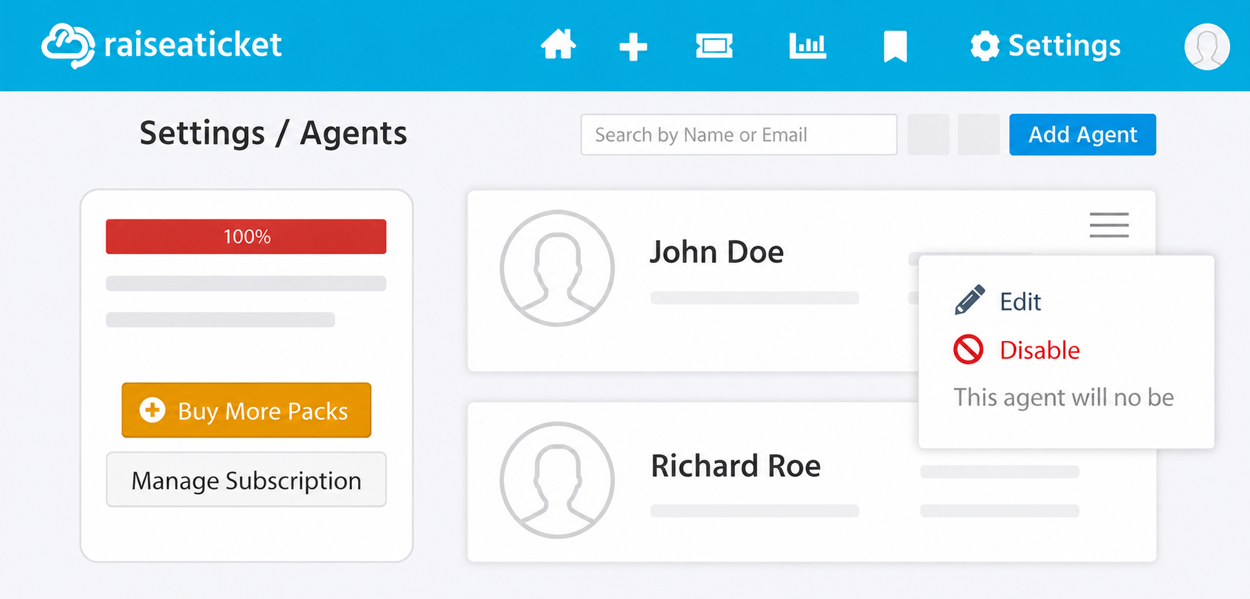Select John Doe's avatar

tap(557, 268)
